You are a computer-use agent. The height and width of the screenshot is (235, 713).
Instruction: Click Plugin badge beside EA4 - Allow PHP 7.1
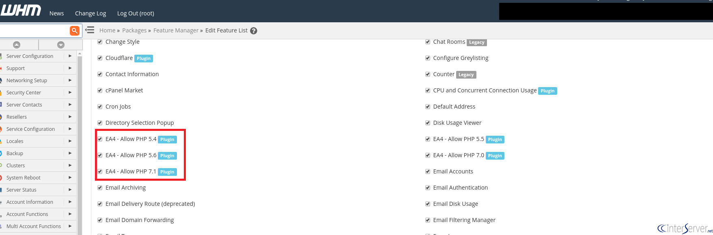(167, 172)
